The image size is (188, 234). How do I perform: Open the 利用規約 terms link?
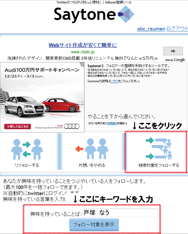click(112, 123)
